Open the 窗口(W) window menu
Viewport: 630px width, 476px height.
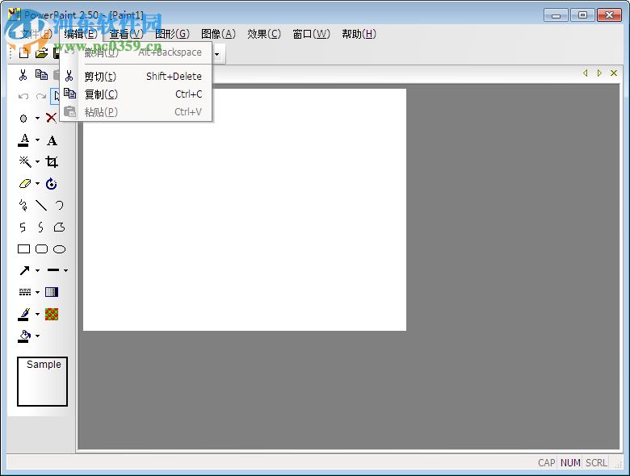pyautogui.click(x=312, y=34)
